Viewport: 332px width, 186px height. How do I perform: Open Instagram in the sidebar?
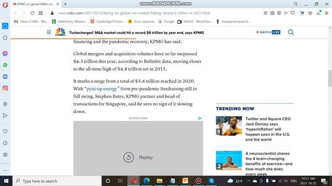5,88
